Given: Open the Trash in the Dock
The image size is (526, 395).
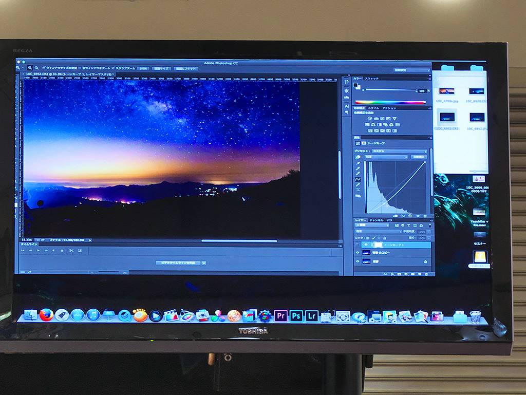Looking at the screenshot, I should pyautogui.click(x=475, y=316).
